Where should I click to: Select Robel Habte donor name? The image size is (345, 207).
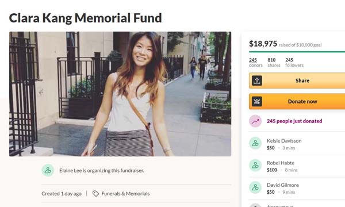pyautogui.click(x=281, y=163)
